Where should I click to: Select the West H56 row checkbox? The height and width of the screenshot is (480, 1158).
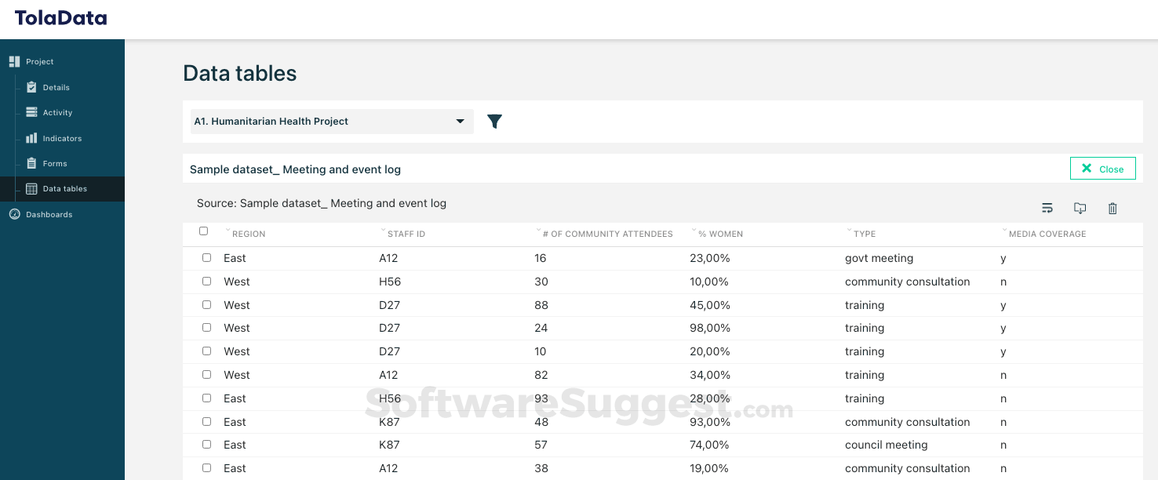pyautogui.click(x=206, y=281)
